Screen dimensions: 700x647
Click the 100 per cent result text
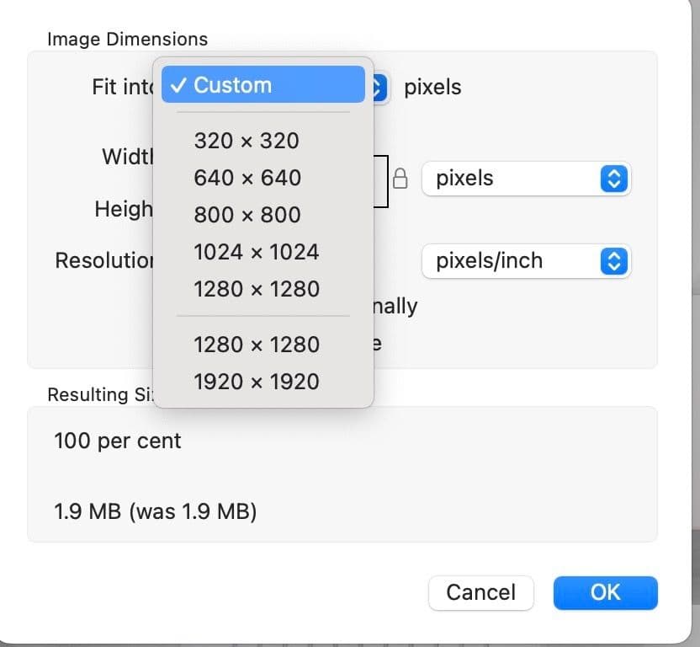point(118,441)
